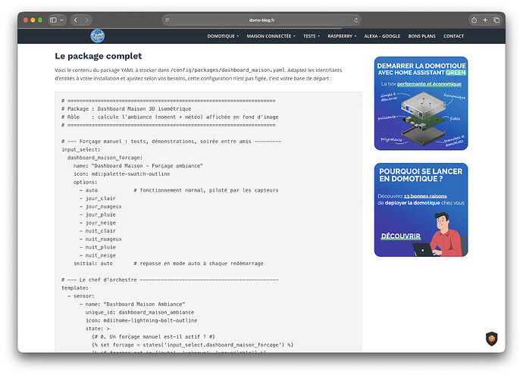The width and height of the screenshot is (523, 375).
Task: Click the 'template:' code line
Action: click(x=75, y=288)
